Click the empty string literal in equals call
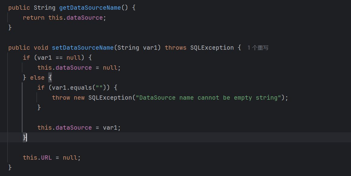This screenshot has width=351, height=176. (x=100, y=88)
